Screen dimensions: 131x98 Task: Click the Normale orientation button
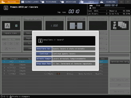tap(11, 48)
